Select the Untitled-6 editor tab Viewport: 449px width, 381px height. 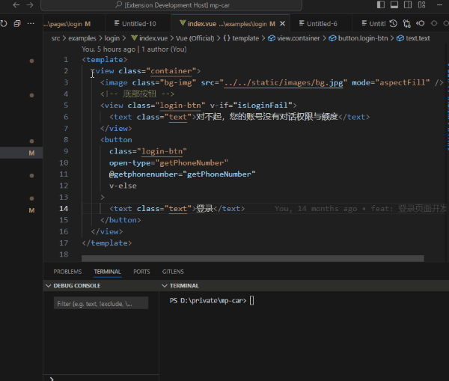tap(322, 24)
